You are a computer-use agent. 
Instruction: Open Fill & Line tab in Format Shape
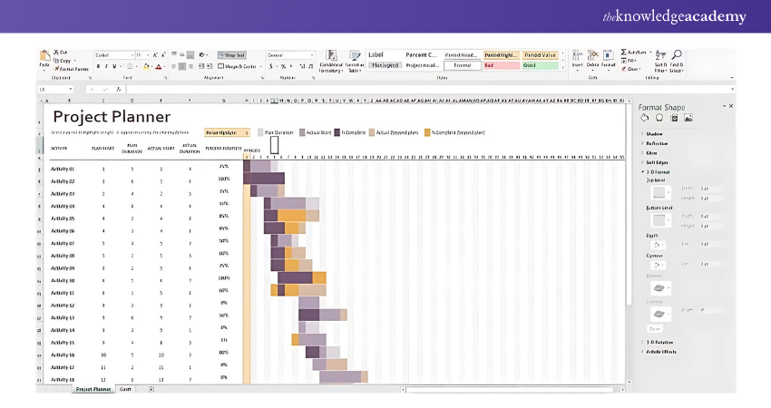(644, 118)
